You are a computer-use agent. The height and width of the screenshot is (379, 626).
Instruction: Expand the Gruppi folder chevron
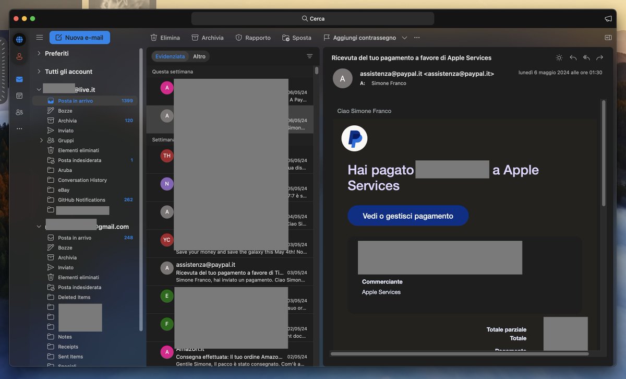coord(42,140)
